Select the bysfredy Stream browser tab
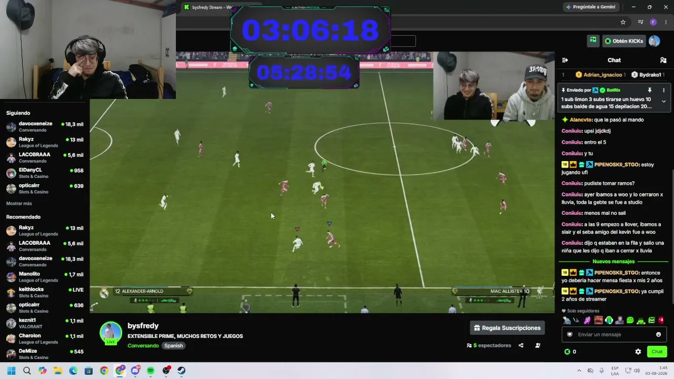This screenshot has width=674, height=379. coord(208,7)
